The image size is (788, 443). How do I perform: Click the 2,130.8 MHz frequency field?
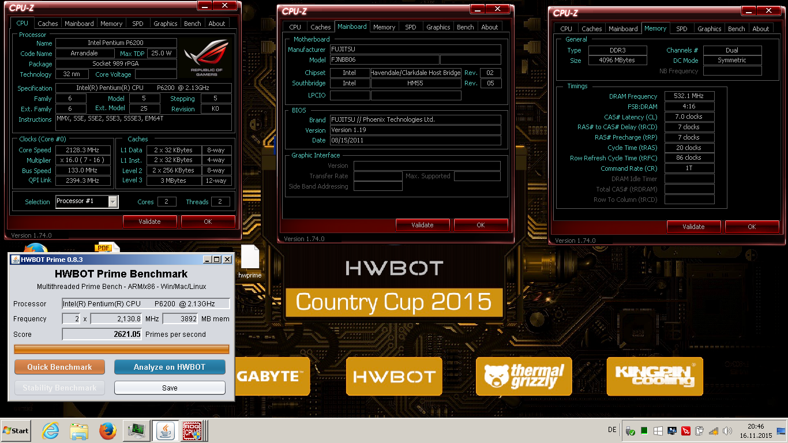(116, 319)
